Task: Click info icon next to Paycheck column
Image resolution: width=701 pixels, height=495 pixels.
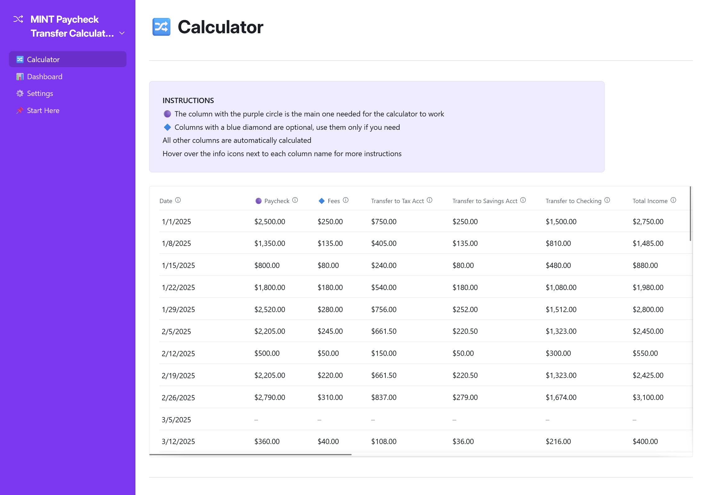Action: pyautogui.click(x=295, y=200)
